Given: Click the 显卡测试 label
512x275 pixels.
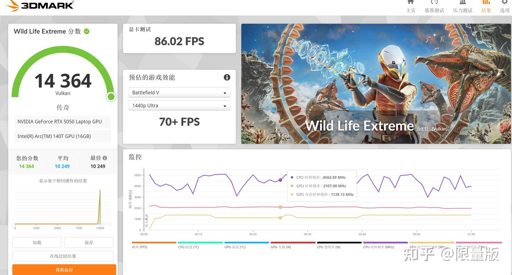Looking at the screenshot, I should [x=140, y=29].
